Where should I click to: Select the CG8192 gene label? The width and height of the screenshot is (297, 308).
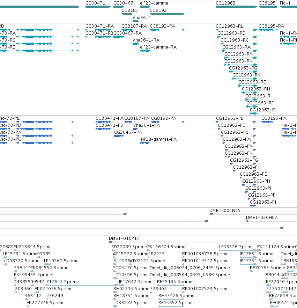point(158,10)
